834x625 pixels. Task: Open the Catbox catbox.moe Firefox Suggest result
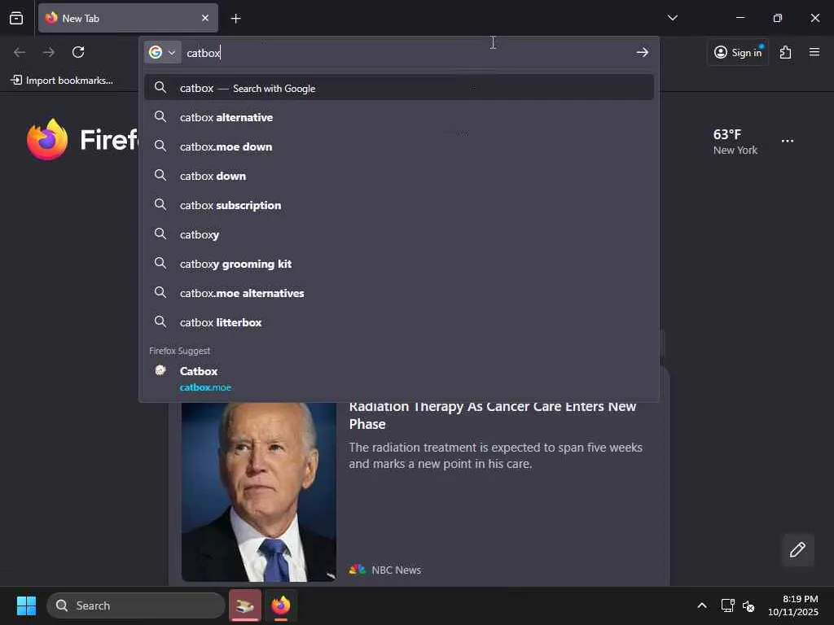click(399, 378)
